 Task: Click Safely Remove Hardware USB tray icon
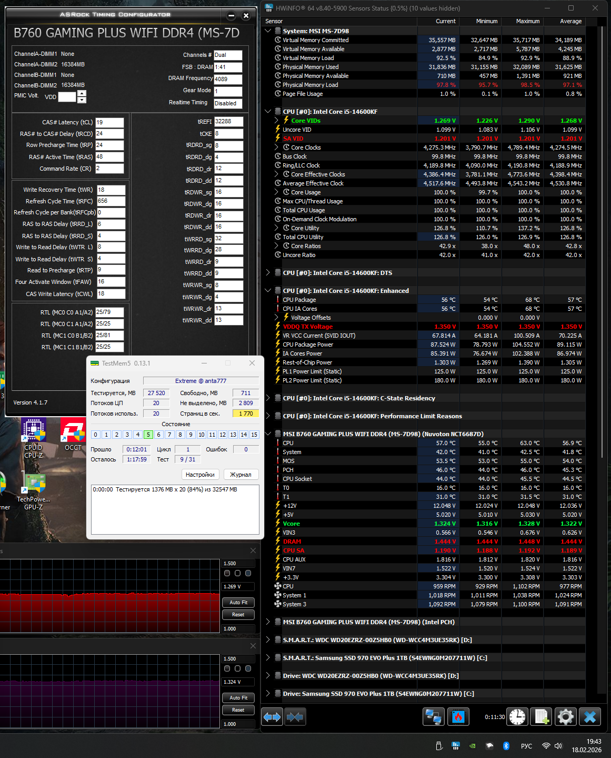pyautogui.click(x=439, y=746)
